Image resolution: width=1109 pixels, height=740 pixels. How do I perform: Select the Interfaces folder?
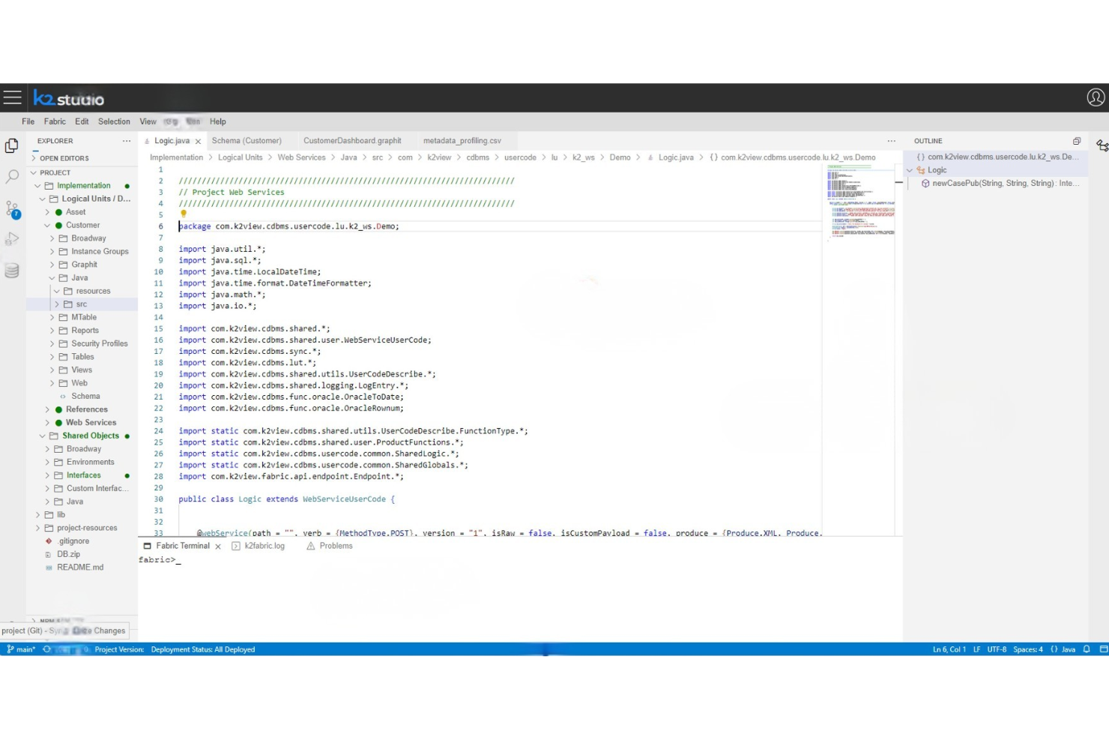(x=83, y=475)
